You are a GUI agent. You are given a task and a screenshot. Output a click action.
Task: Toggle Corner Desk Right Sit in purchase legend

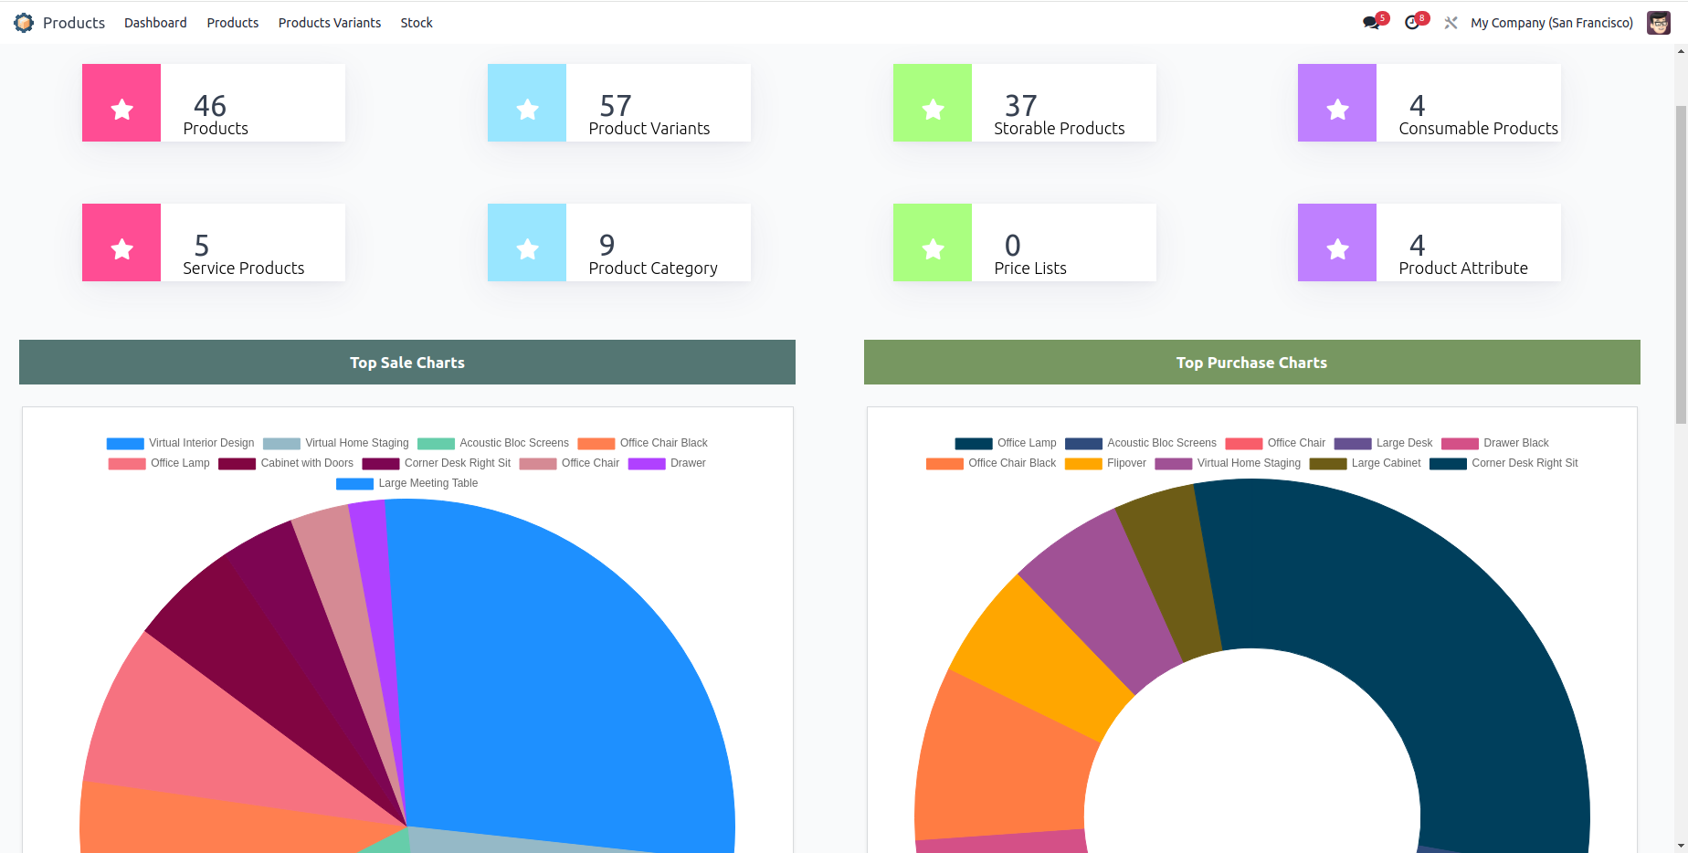(1503, 463)
